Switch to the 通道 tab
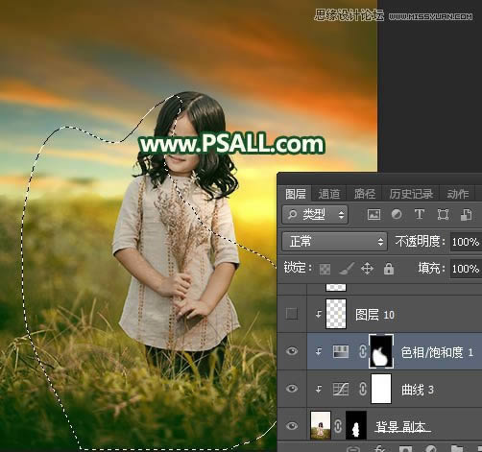482x452 pixels. (x=329, y=194)
